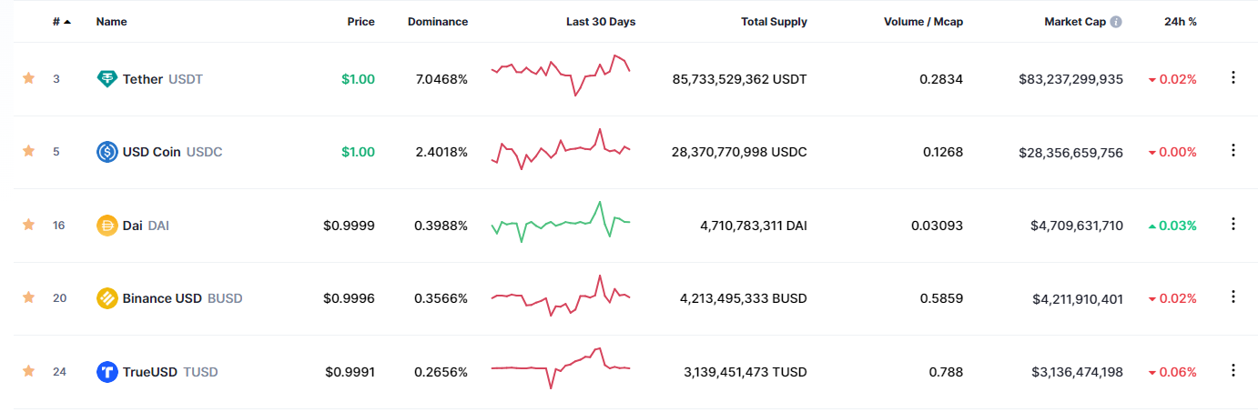This screenshot has height=412, width=1258.
Task: Sort table by 24h % header
Action: (x=1181, y=22)
